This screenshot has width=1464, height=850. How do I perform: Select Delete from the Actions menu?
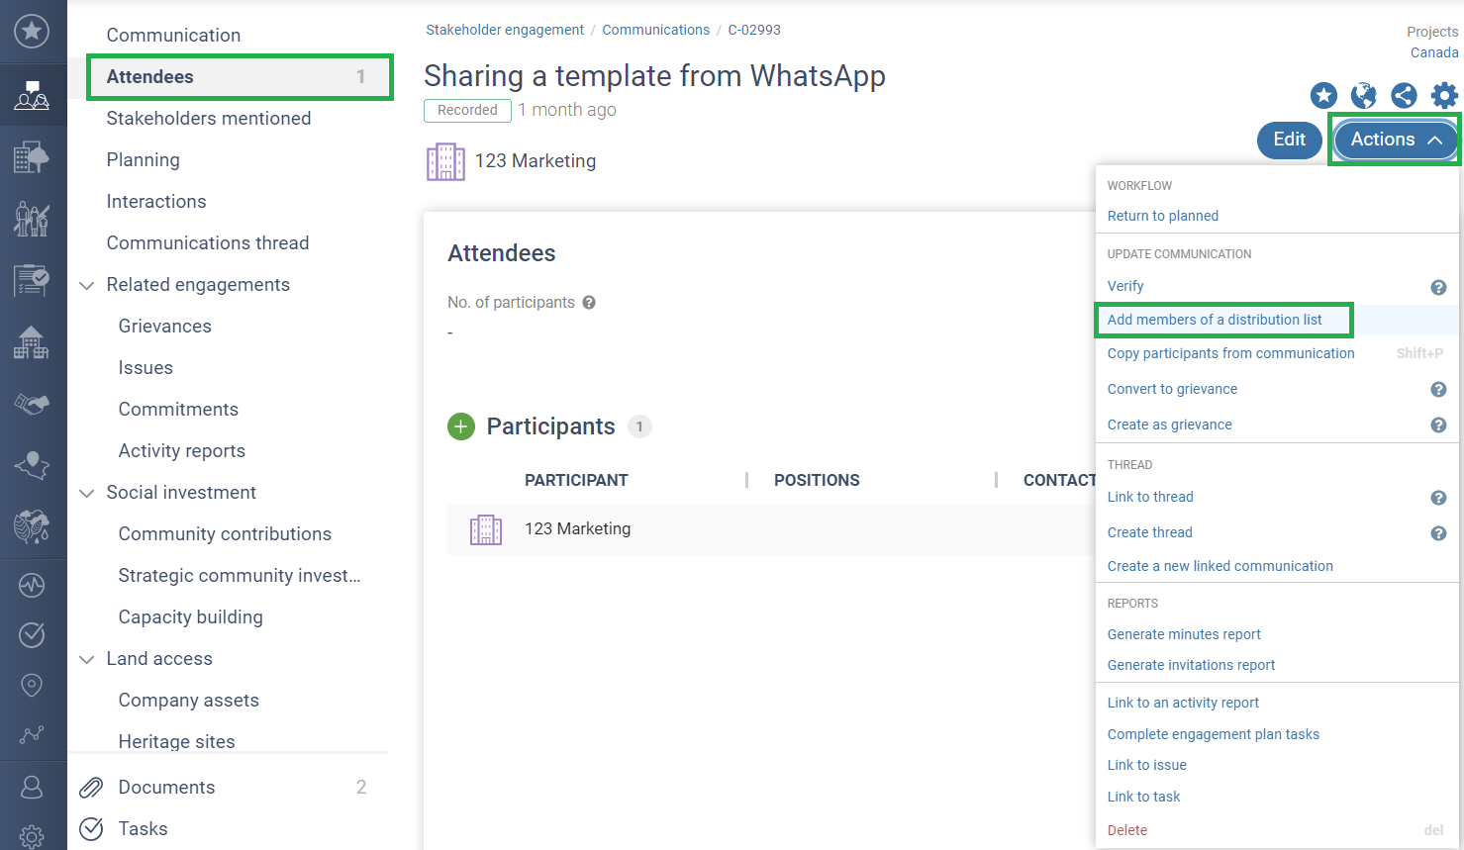coord(1127,830)
